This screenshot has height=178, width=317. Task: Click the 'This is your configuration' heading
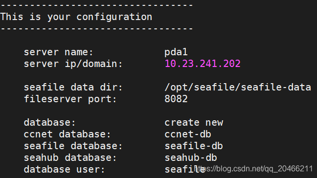pos(76,17)
